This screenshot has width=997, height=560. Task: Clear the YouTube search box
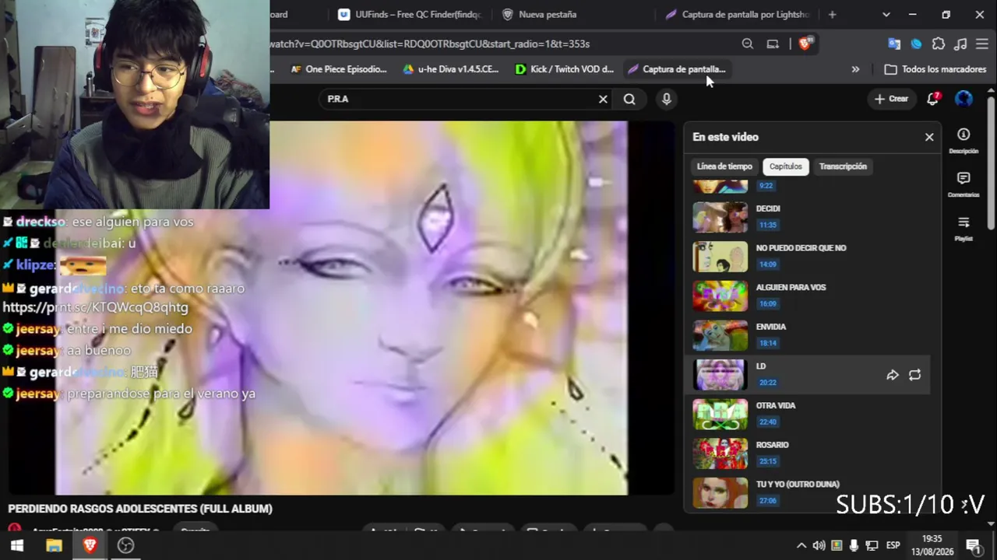coord(603,99)
